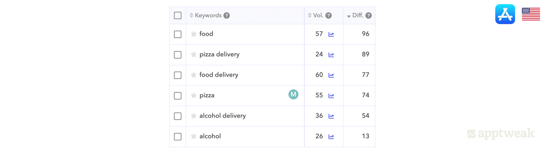This screenshot has height=151, width=546.
Task: Click the App Store icon
Action: click(505, 14)
